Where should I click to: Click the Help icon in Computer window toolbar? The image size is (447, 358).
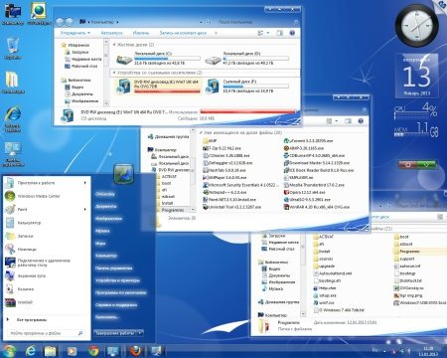click(292, 33)
